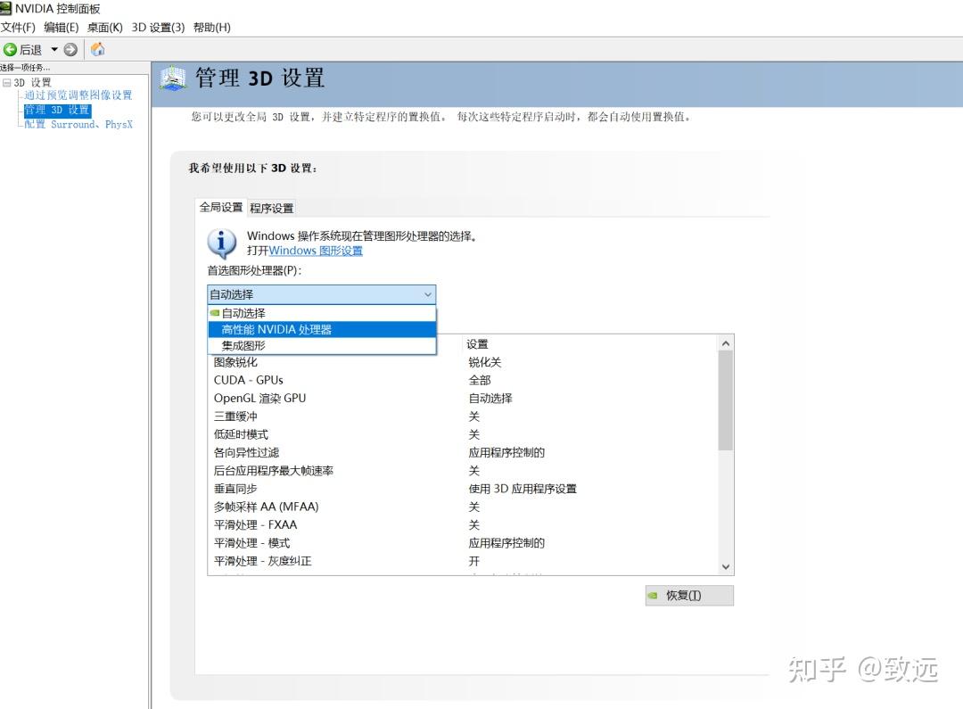
Task: Switch to the 程序设置 tab
Action: click(271, 209)
